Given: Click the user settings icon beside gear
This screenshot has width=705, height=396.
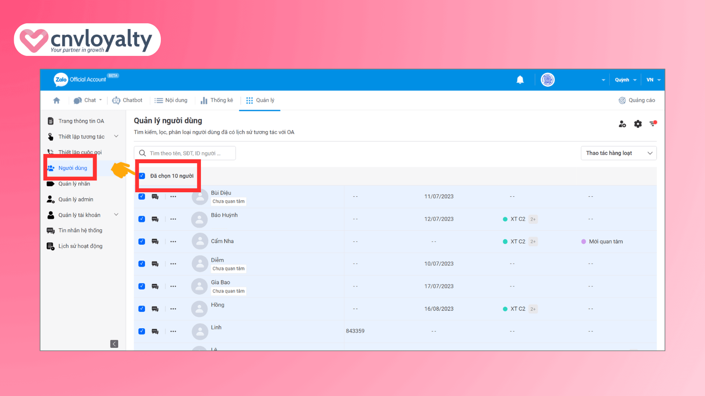Looking at the screenshot, I should tap(622, 124).
